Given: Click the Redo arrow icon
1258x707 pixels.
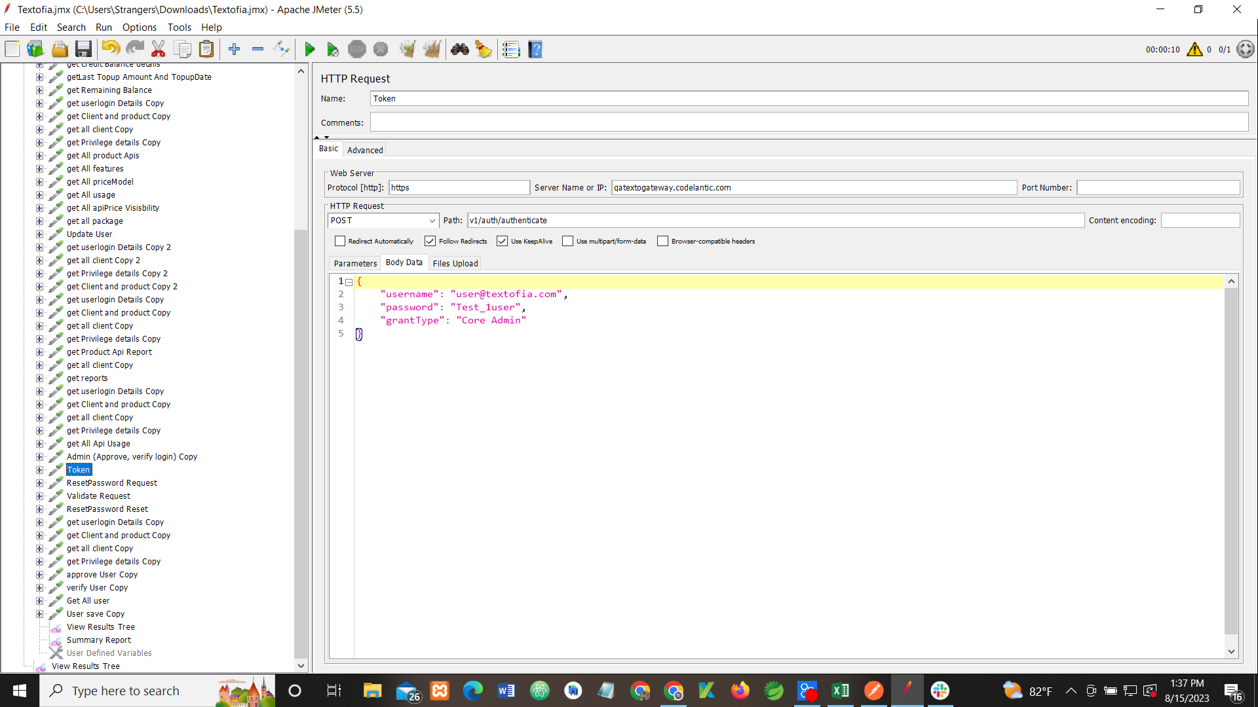Looking at the screenshot, I should coord(135,49).
